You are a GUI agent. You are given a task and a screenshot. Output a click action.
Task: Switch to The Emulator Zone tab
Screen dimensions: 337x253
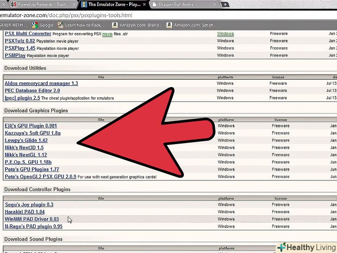tap(113, 4)
